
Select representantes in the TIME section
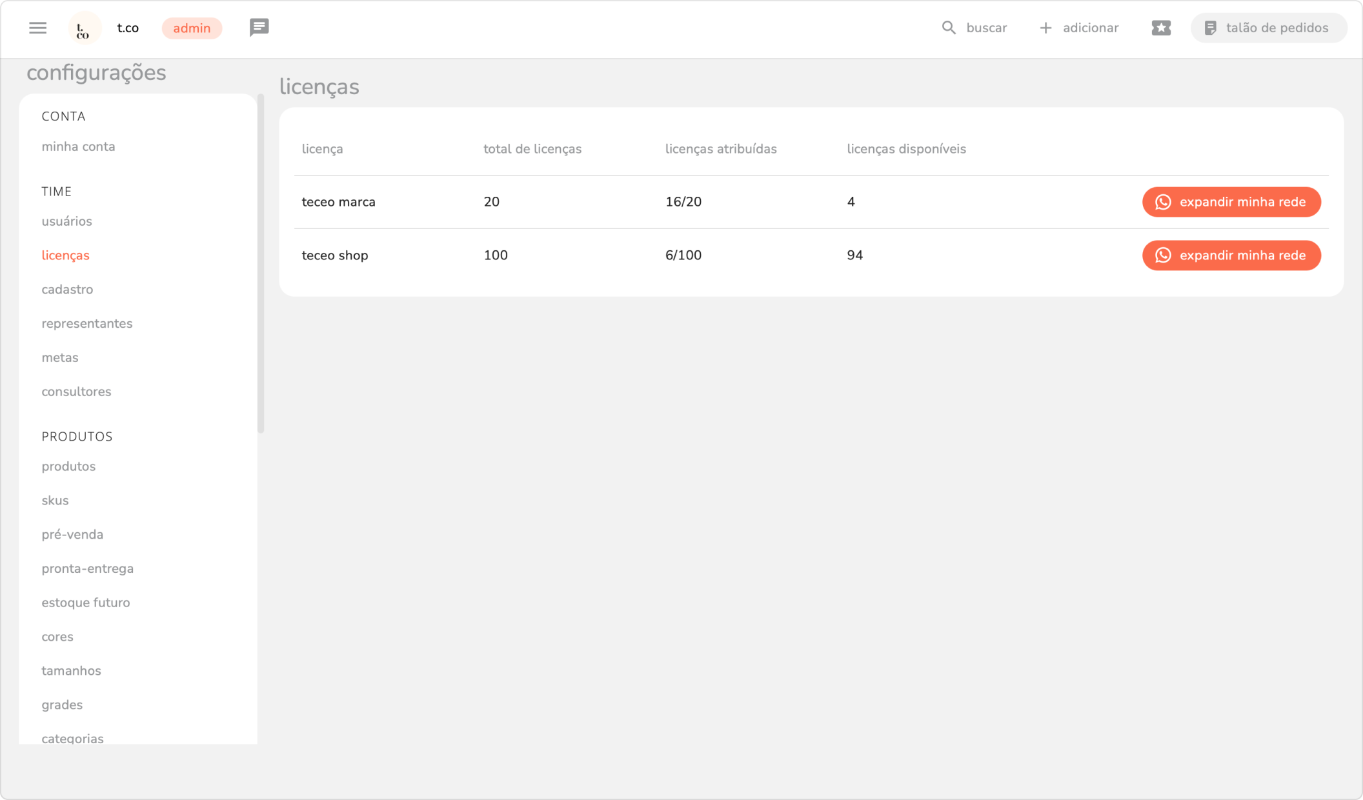pos(86,323)
